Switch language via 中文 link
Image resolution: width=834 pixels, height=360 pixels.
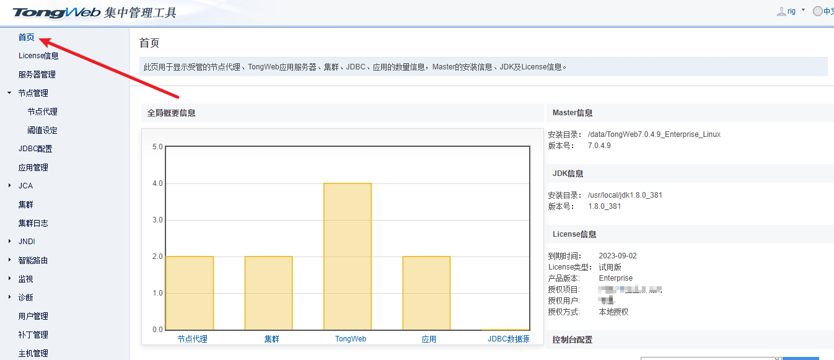point(828,11)
